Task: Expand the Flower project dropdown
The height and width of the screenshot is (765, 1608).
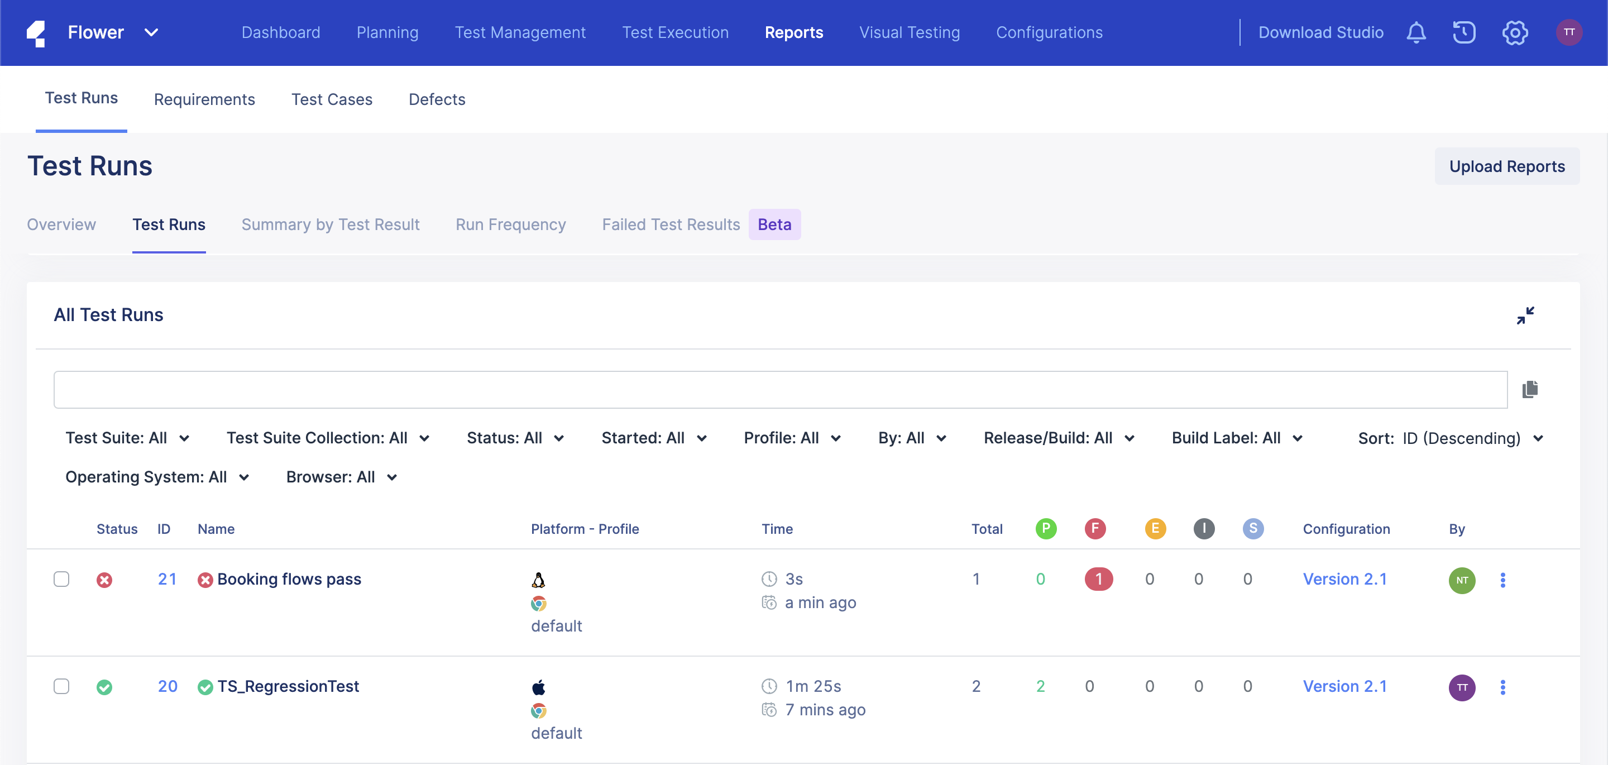Action: (151, 32)
